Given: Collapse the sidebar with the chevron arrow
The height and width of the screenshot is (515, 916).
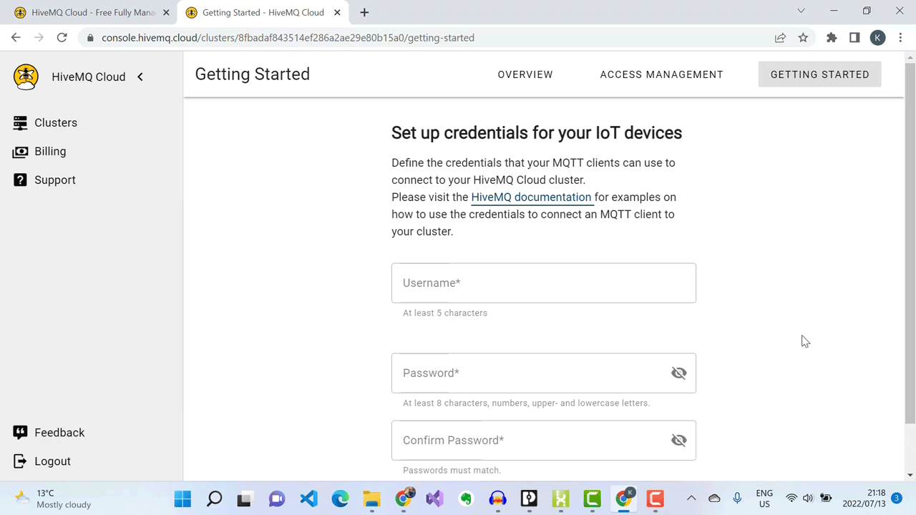Looking at the screenshot, I should (x=140, y=77).
